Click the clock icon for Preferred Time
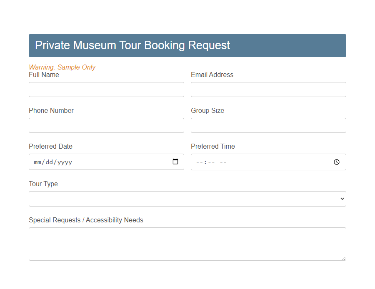 337,162
